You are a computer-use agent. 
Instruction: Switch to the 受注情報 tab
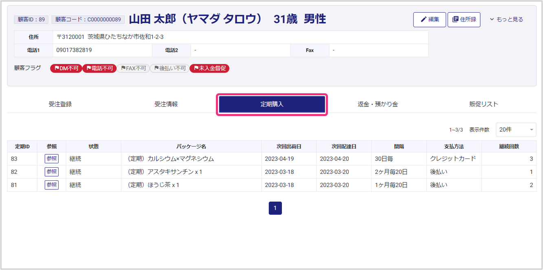(166, 104)
